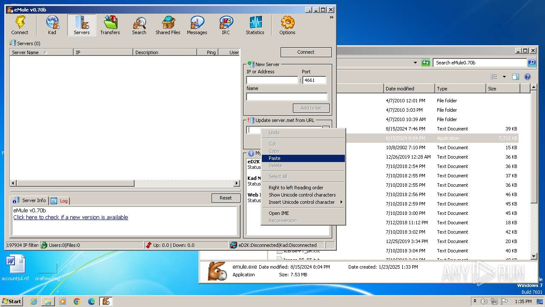
Task: Choose Open IME in context menu
Action: [303, 213]
